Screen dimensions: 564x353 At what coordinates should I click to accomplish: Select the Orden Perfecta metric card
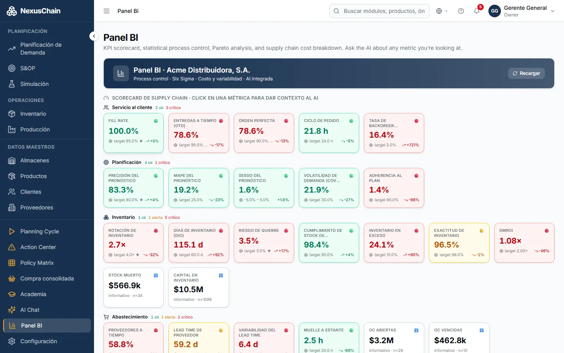(264, 133)
